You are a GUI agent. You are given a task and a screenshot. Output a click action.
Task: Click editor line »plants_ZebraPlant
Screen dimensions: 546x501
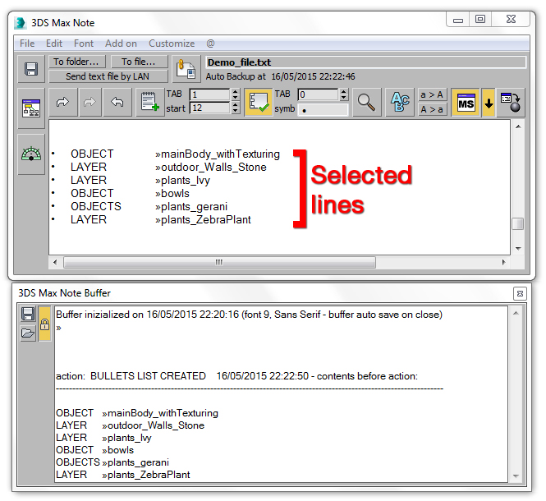point(203,220)
